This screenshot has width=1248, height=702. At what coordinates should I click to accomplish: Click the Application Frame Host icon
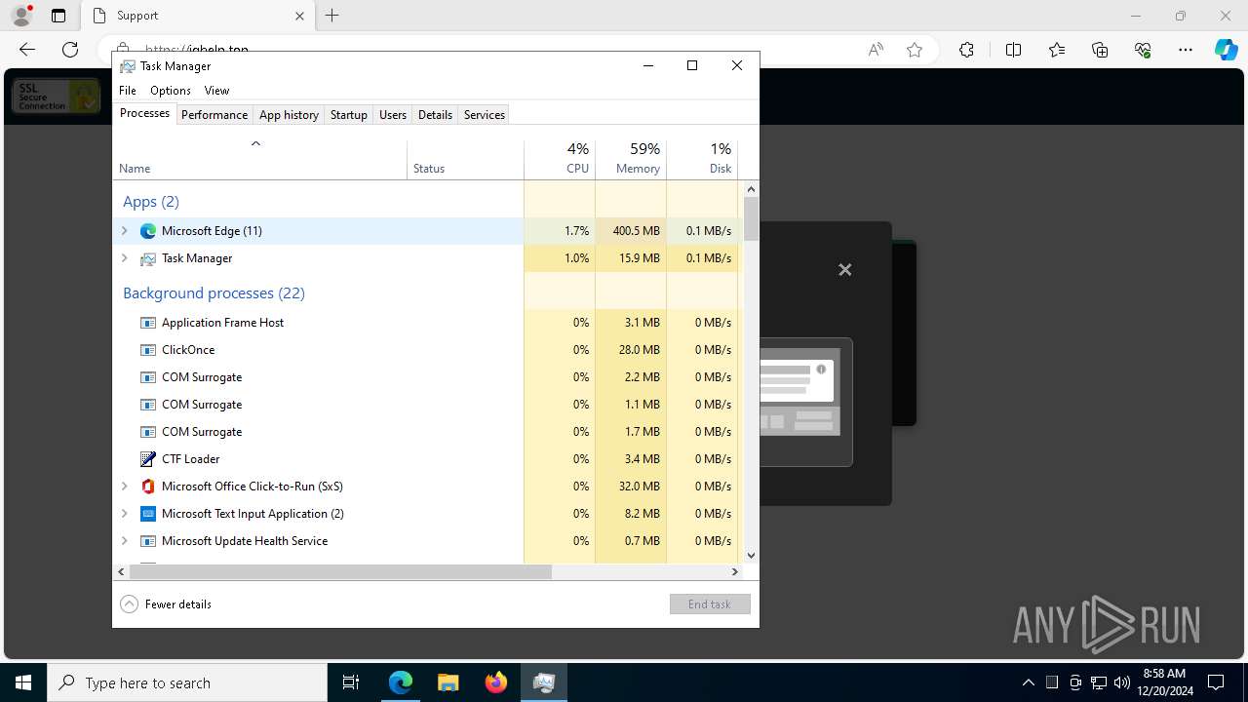(148, 323)
